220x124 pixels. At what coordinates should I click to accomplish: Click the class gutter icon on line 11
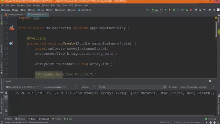pyautogui.click(x=12, y=28)
